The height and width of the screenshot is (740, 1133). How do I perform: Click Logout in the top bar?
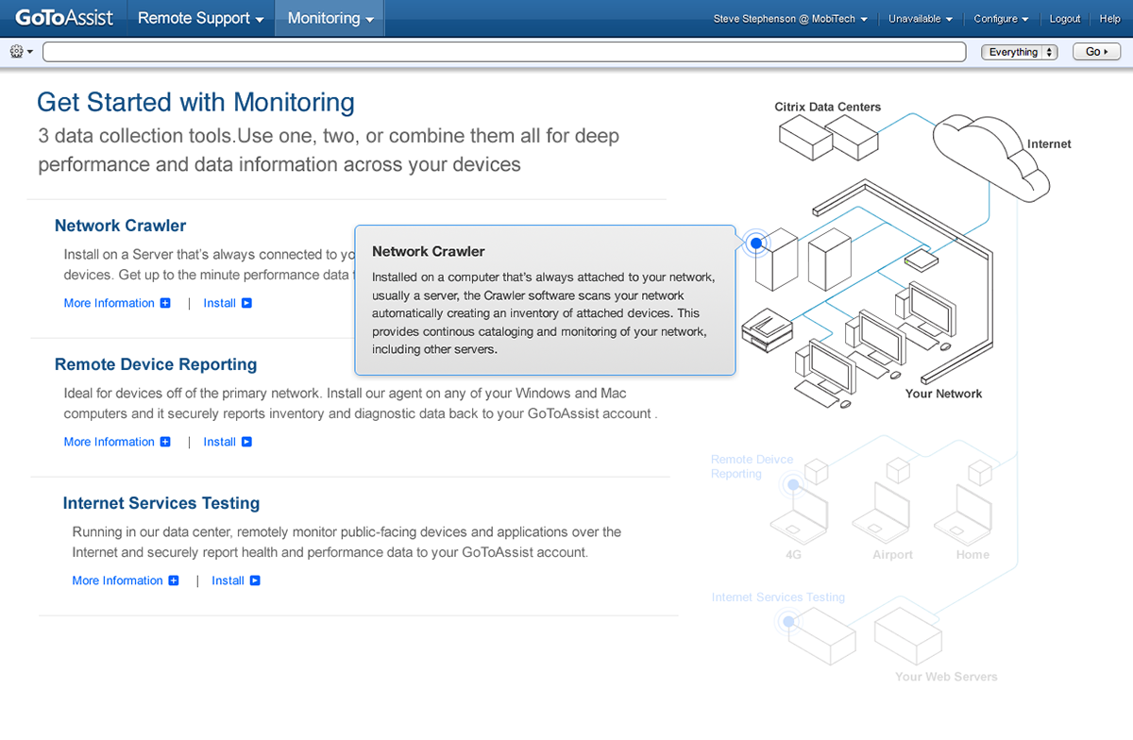tap(1065, 19)
